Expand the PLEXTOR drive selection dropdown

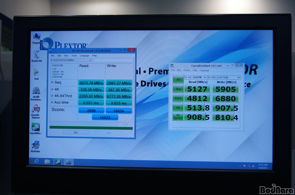[x=71, y=60]
